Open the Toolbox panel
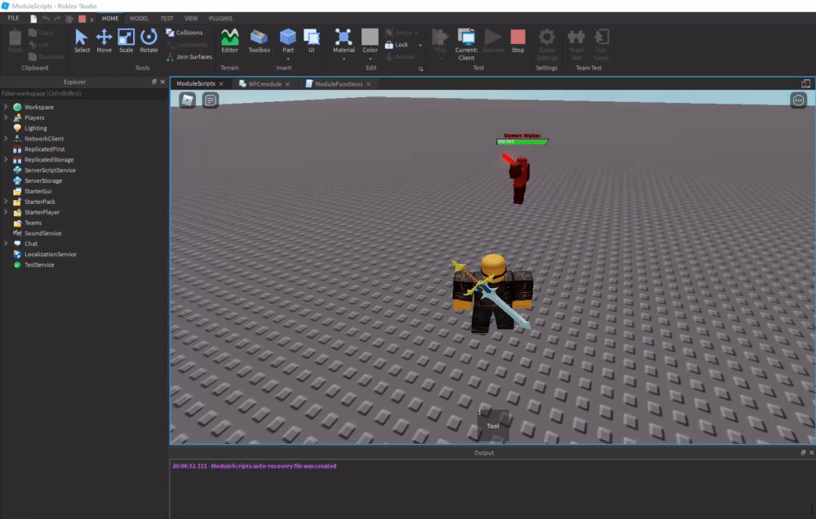Image resolution: width=816 pixels, height=519 pixels. 259,41
